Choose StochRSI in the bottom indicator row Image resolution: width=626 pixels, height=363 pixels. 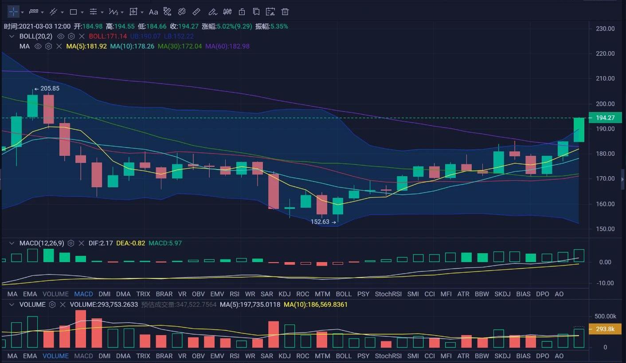(388, 356)
